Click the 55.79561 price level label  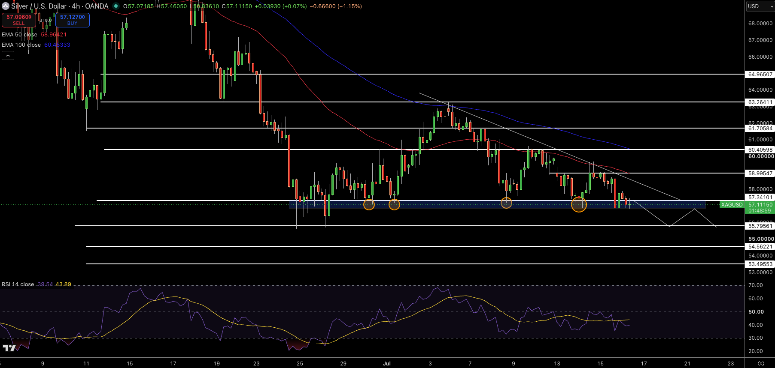760,226
